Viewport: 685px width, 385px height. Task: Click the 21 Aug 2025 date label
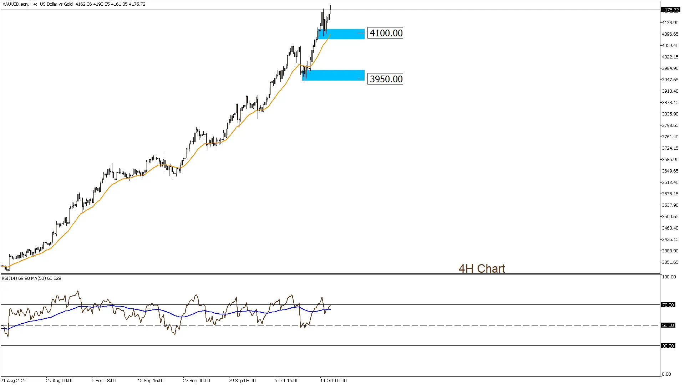14,380
